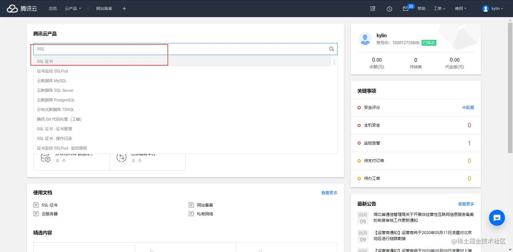This screenshot has width=513, height=252.
Task: Click the 迁移服务平台 product icon
Action: tap(121, 158)
